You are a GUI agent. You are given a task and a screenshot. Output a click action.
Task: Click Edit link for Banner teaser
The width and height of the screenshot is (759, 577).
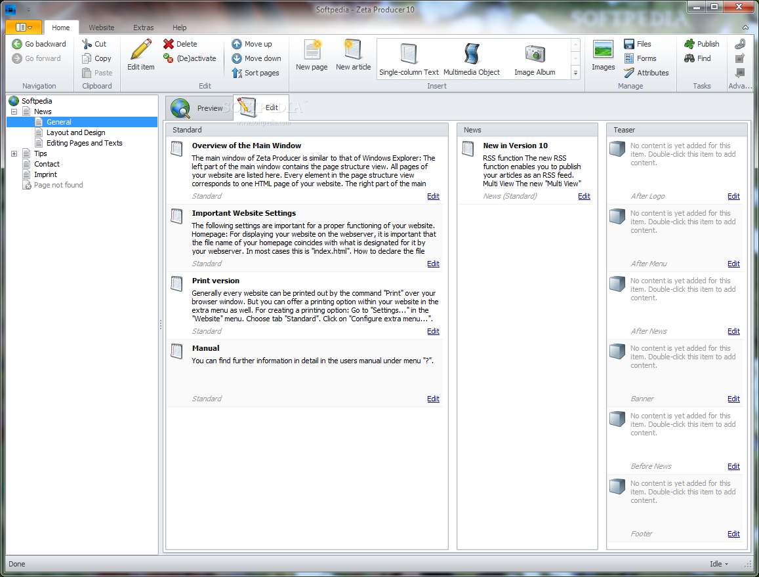734,399
